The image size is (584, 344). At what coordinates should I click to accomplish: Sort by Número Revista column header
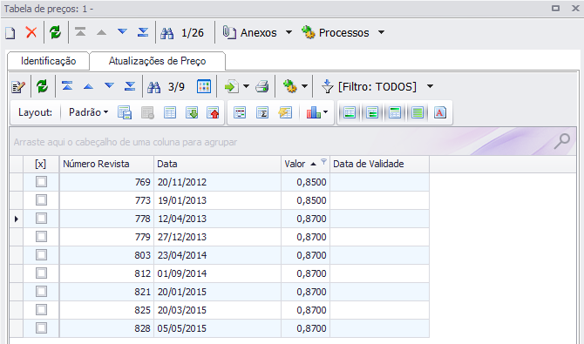click(x=106, y=164)
